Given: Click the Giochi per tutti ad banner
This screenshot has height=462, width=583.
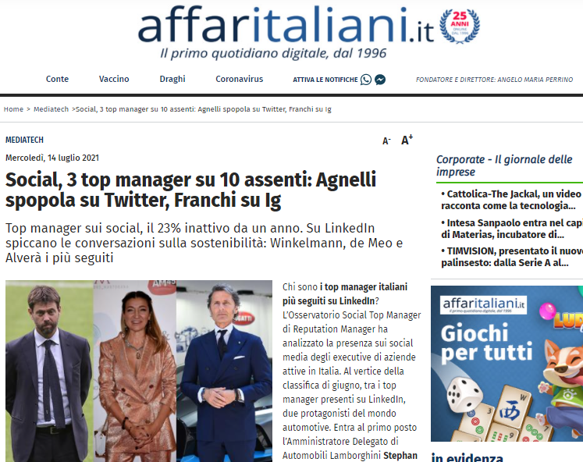Looking at the screenshot, I should pos(507,364).
